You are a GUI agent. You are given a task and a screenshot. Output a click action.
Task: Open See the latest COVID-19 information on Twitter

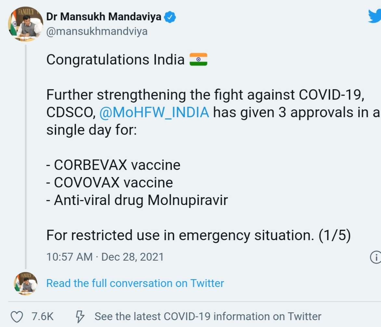[x=207, y=316]
